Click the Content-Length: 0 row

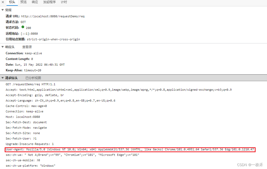click(x=19, y=59)
